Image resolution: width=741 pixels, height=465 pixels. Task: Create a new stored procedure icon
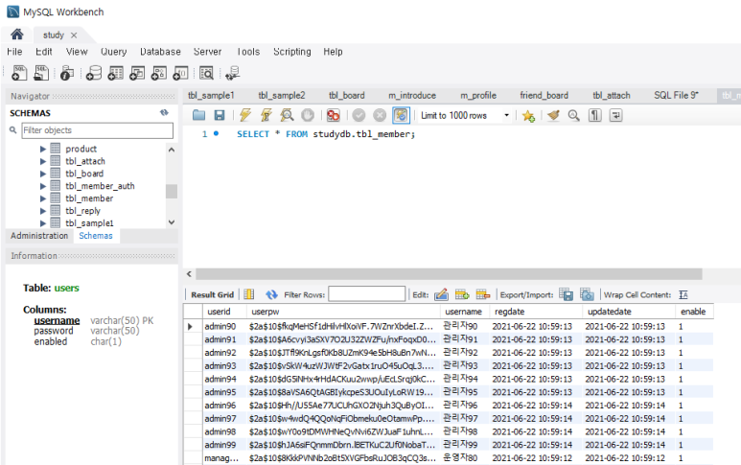click(x=159, y=73)
